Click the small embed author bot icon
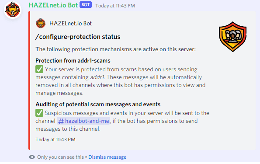Viewport: 260px width, 164px height. (x=41, y=23)
